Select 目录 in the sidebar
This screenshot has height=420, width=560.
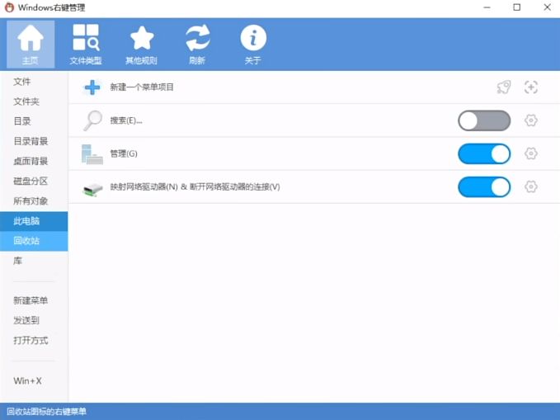[34, 121]
